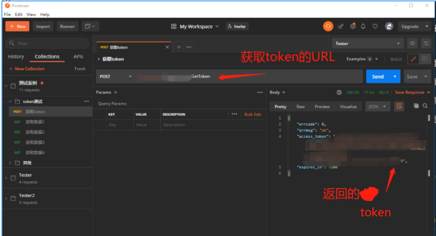
Task: Copy response body icon
Action: (416, 106)
